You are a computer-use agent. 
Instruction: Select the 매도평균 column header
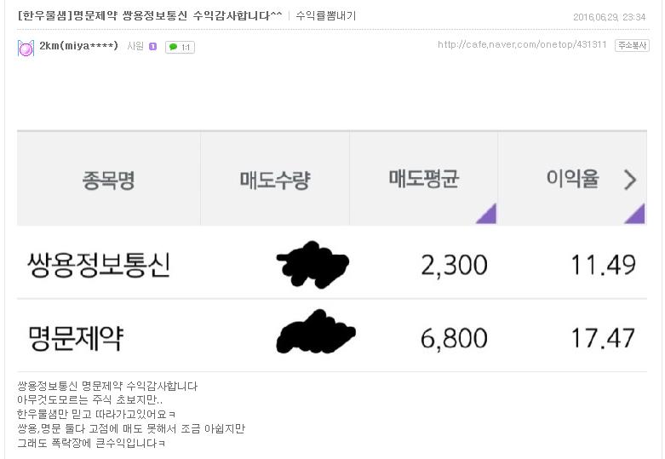(x=424, y=180)
